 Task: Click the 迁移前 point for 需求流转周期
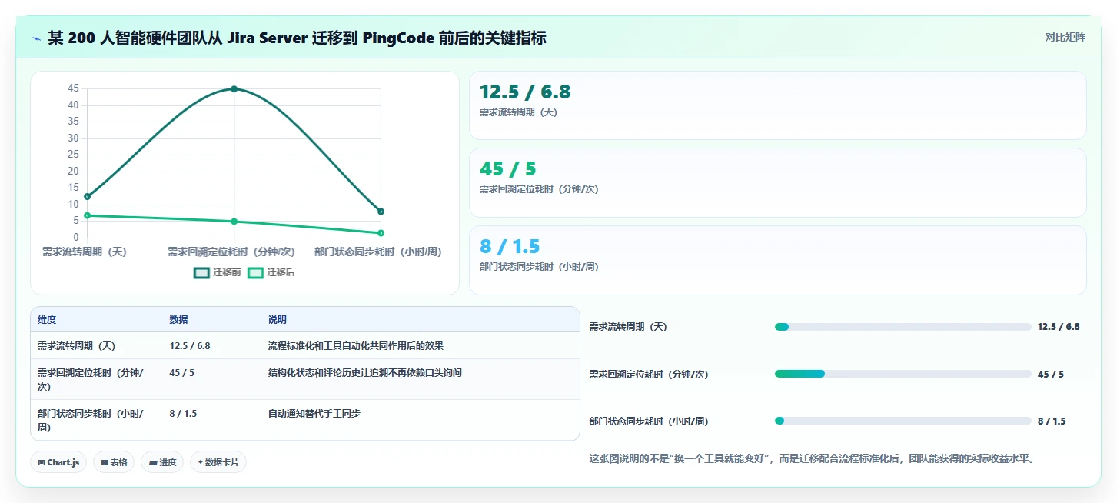tap(87, 196)
